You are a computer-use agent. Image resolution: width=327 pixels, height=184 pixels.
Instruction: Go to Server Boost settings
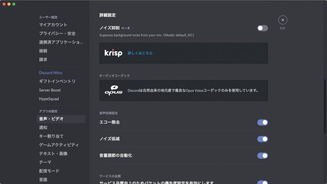(50, 90)
